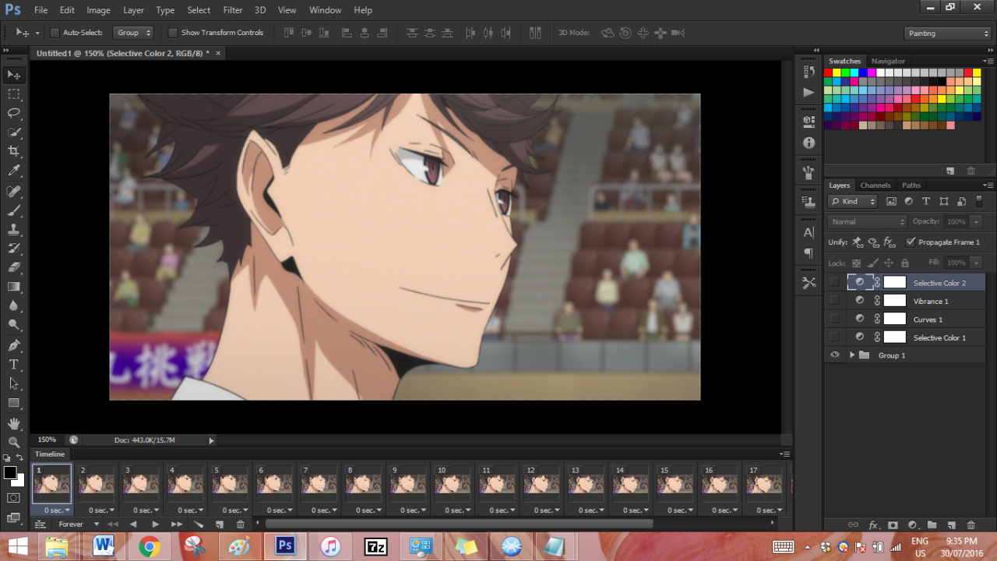Screen dimensions: 997x561
Task: Select the Clone Stamp tool
Action: 14,230
